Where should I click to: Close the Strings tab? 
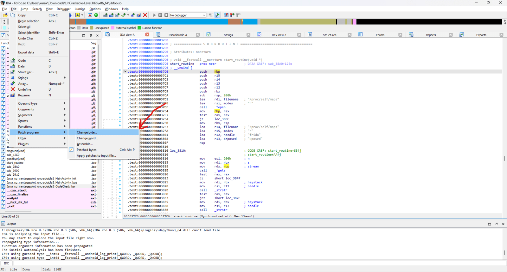(x=248, y=35)
